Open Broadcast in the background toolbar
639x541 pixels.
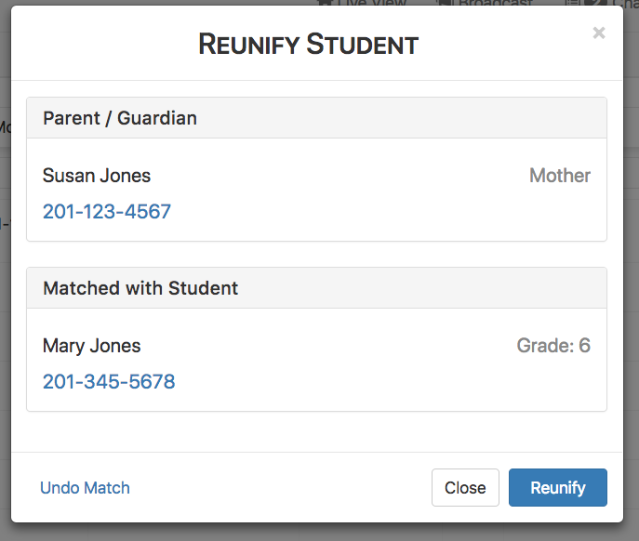(495, 3)
